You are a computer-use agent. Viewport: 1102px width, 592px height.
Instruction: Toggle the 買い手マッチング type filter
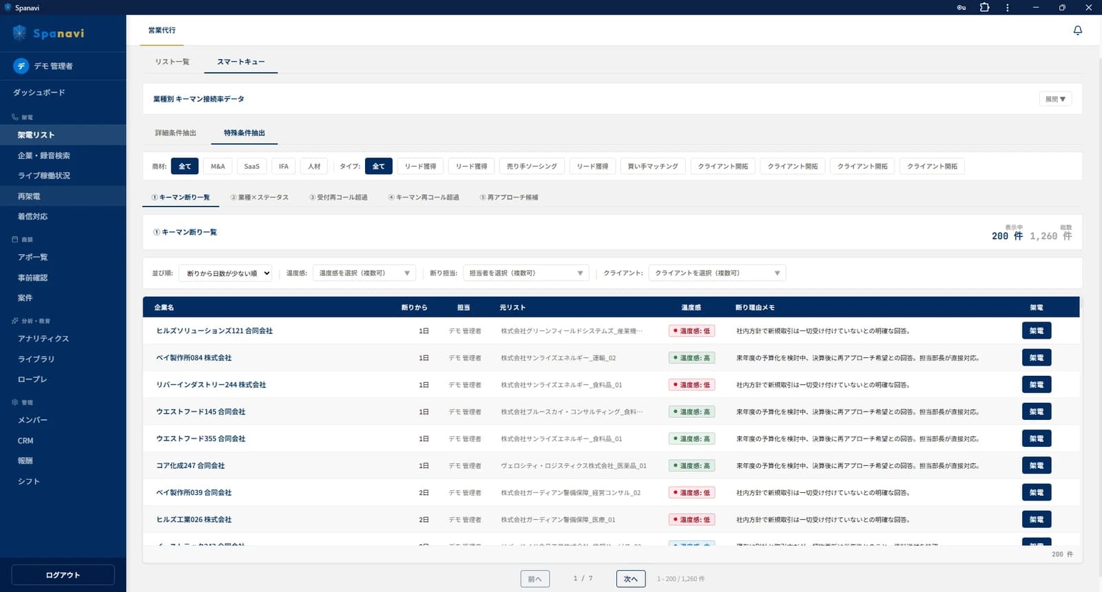(x=653, y=167)
